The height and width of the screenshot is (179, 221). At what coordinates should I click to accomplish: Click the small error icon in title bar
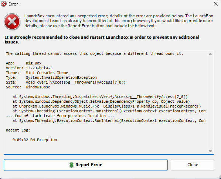(4, 4)
